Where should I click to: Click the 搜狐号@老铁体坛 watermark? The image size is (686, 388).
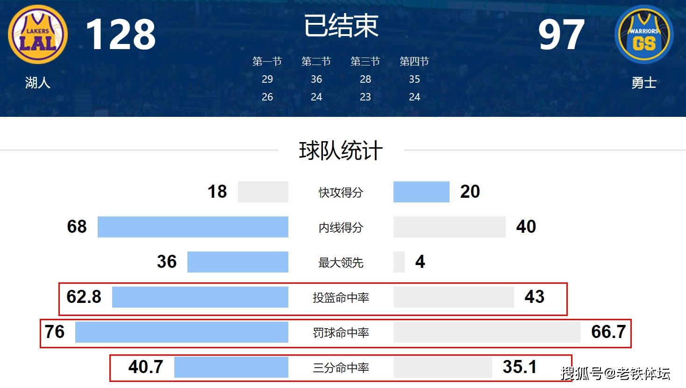tap(616, 374)
